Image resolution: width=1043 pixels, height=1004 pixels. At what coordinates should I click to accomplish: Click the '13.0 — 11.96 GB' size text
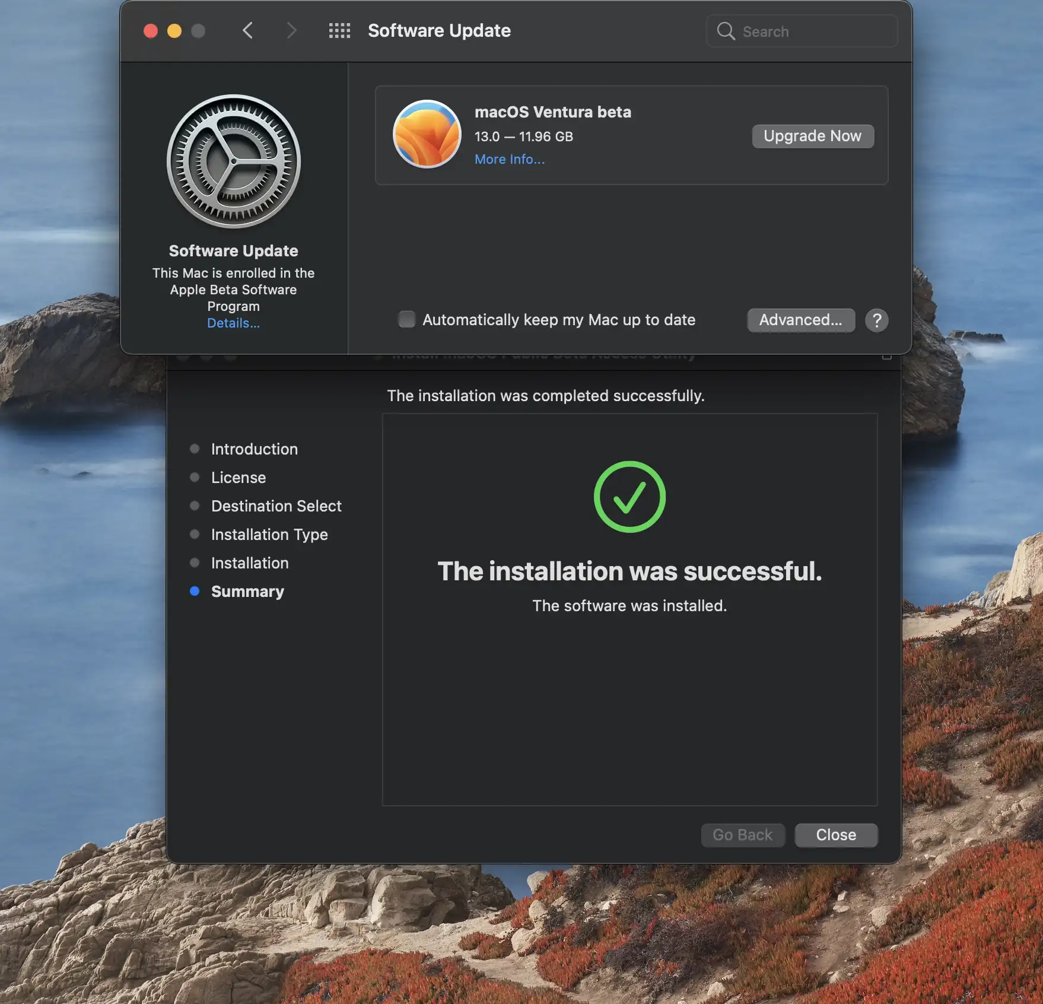pos(524,136)
